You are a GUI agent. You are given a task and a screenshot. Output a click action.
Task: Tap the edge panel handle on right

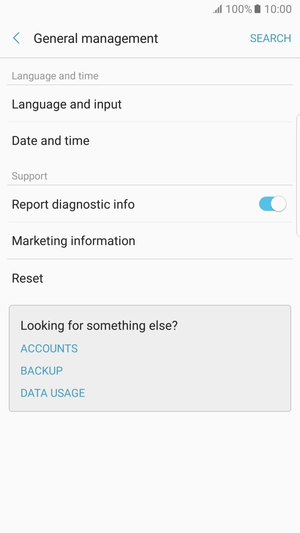(298, 176)
